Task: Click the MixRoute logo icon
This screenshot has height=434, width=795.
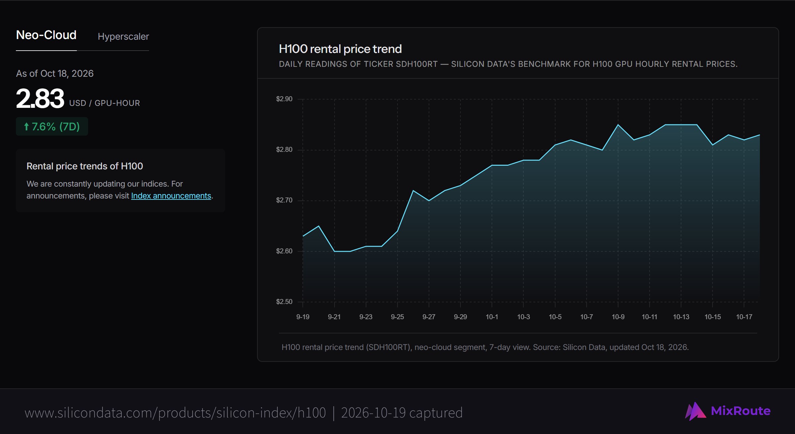Action: [x=695, y=411]
